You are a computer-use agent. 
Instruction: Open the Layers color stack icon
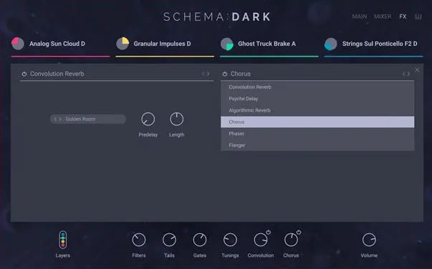pyautogui.click(x=63, y=240)
